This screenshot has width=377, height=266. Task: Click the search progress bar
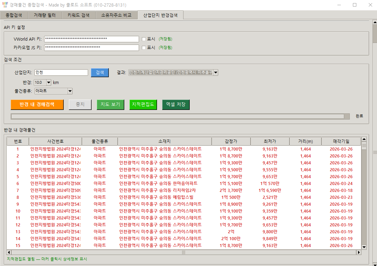177,116
